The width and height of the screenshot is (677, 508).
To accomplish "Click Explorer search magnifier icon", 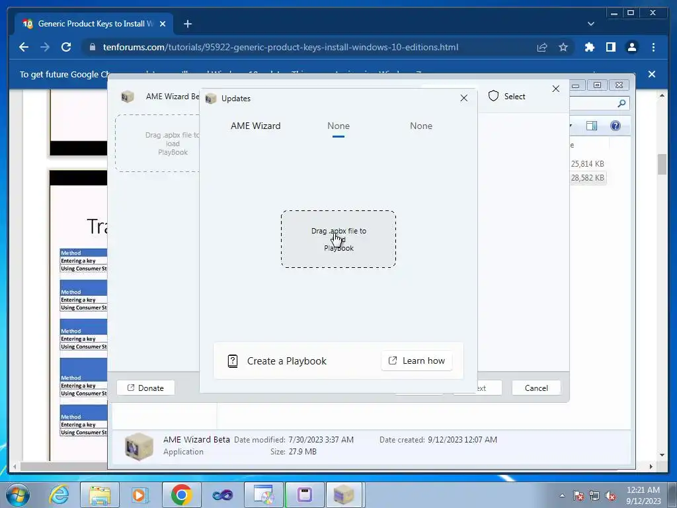I will click(x=621, y=103).
